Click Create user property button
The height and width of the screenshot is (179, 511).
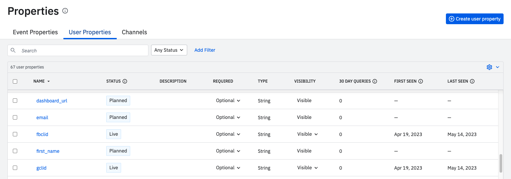click(x=475, y=19)
